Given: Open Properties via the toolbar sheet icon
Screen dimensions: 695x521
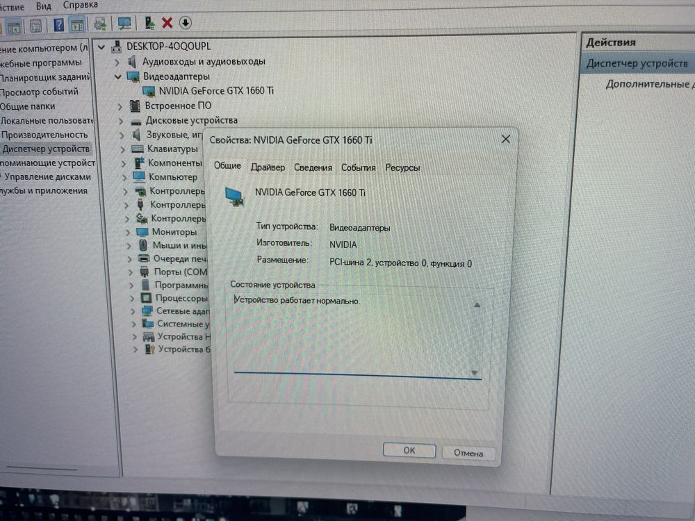Looking at the screenshot, I should coord(35,26).
